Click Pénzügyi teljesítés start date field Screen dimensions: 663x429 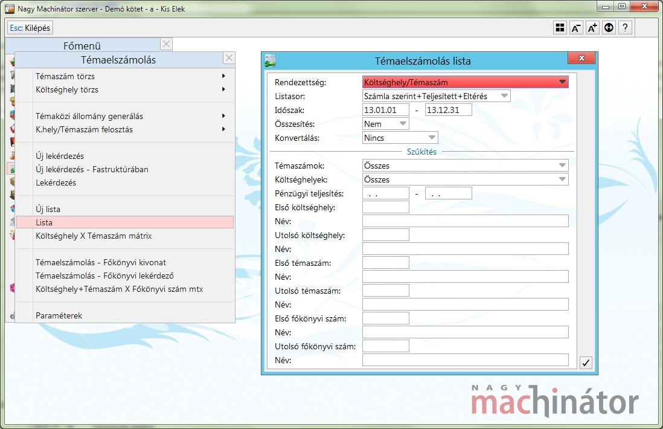click(x=386, y=193)
